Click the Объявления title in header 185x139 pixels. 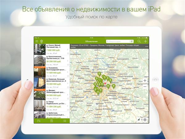91,41
